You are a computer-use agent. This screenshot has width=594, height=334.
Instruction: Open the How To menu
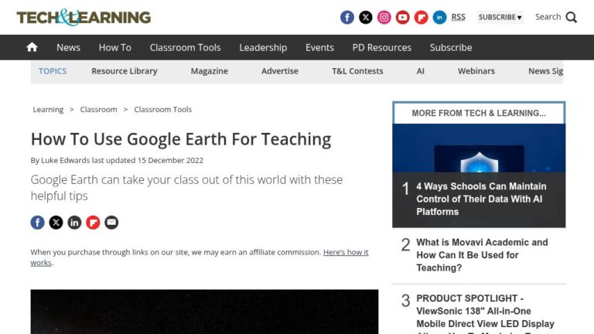coord(114,47)
